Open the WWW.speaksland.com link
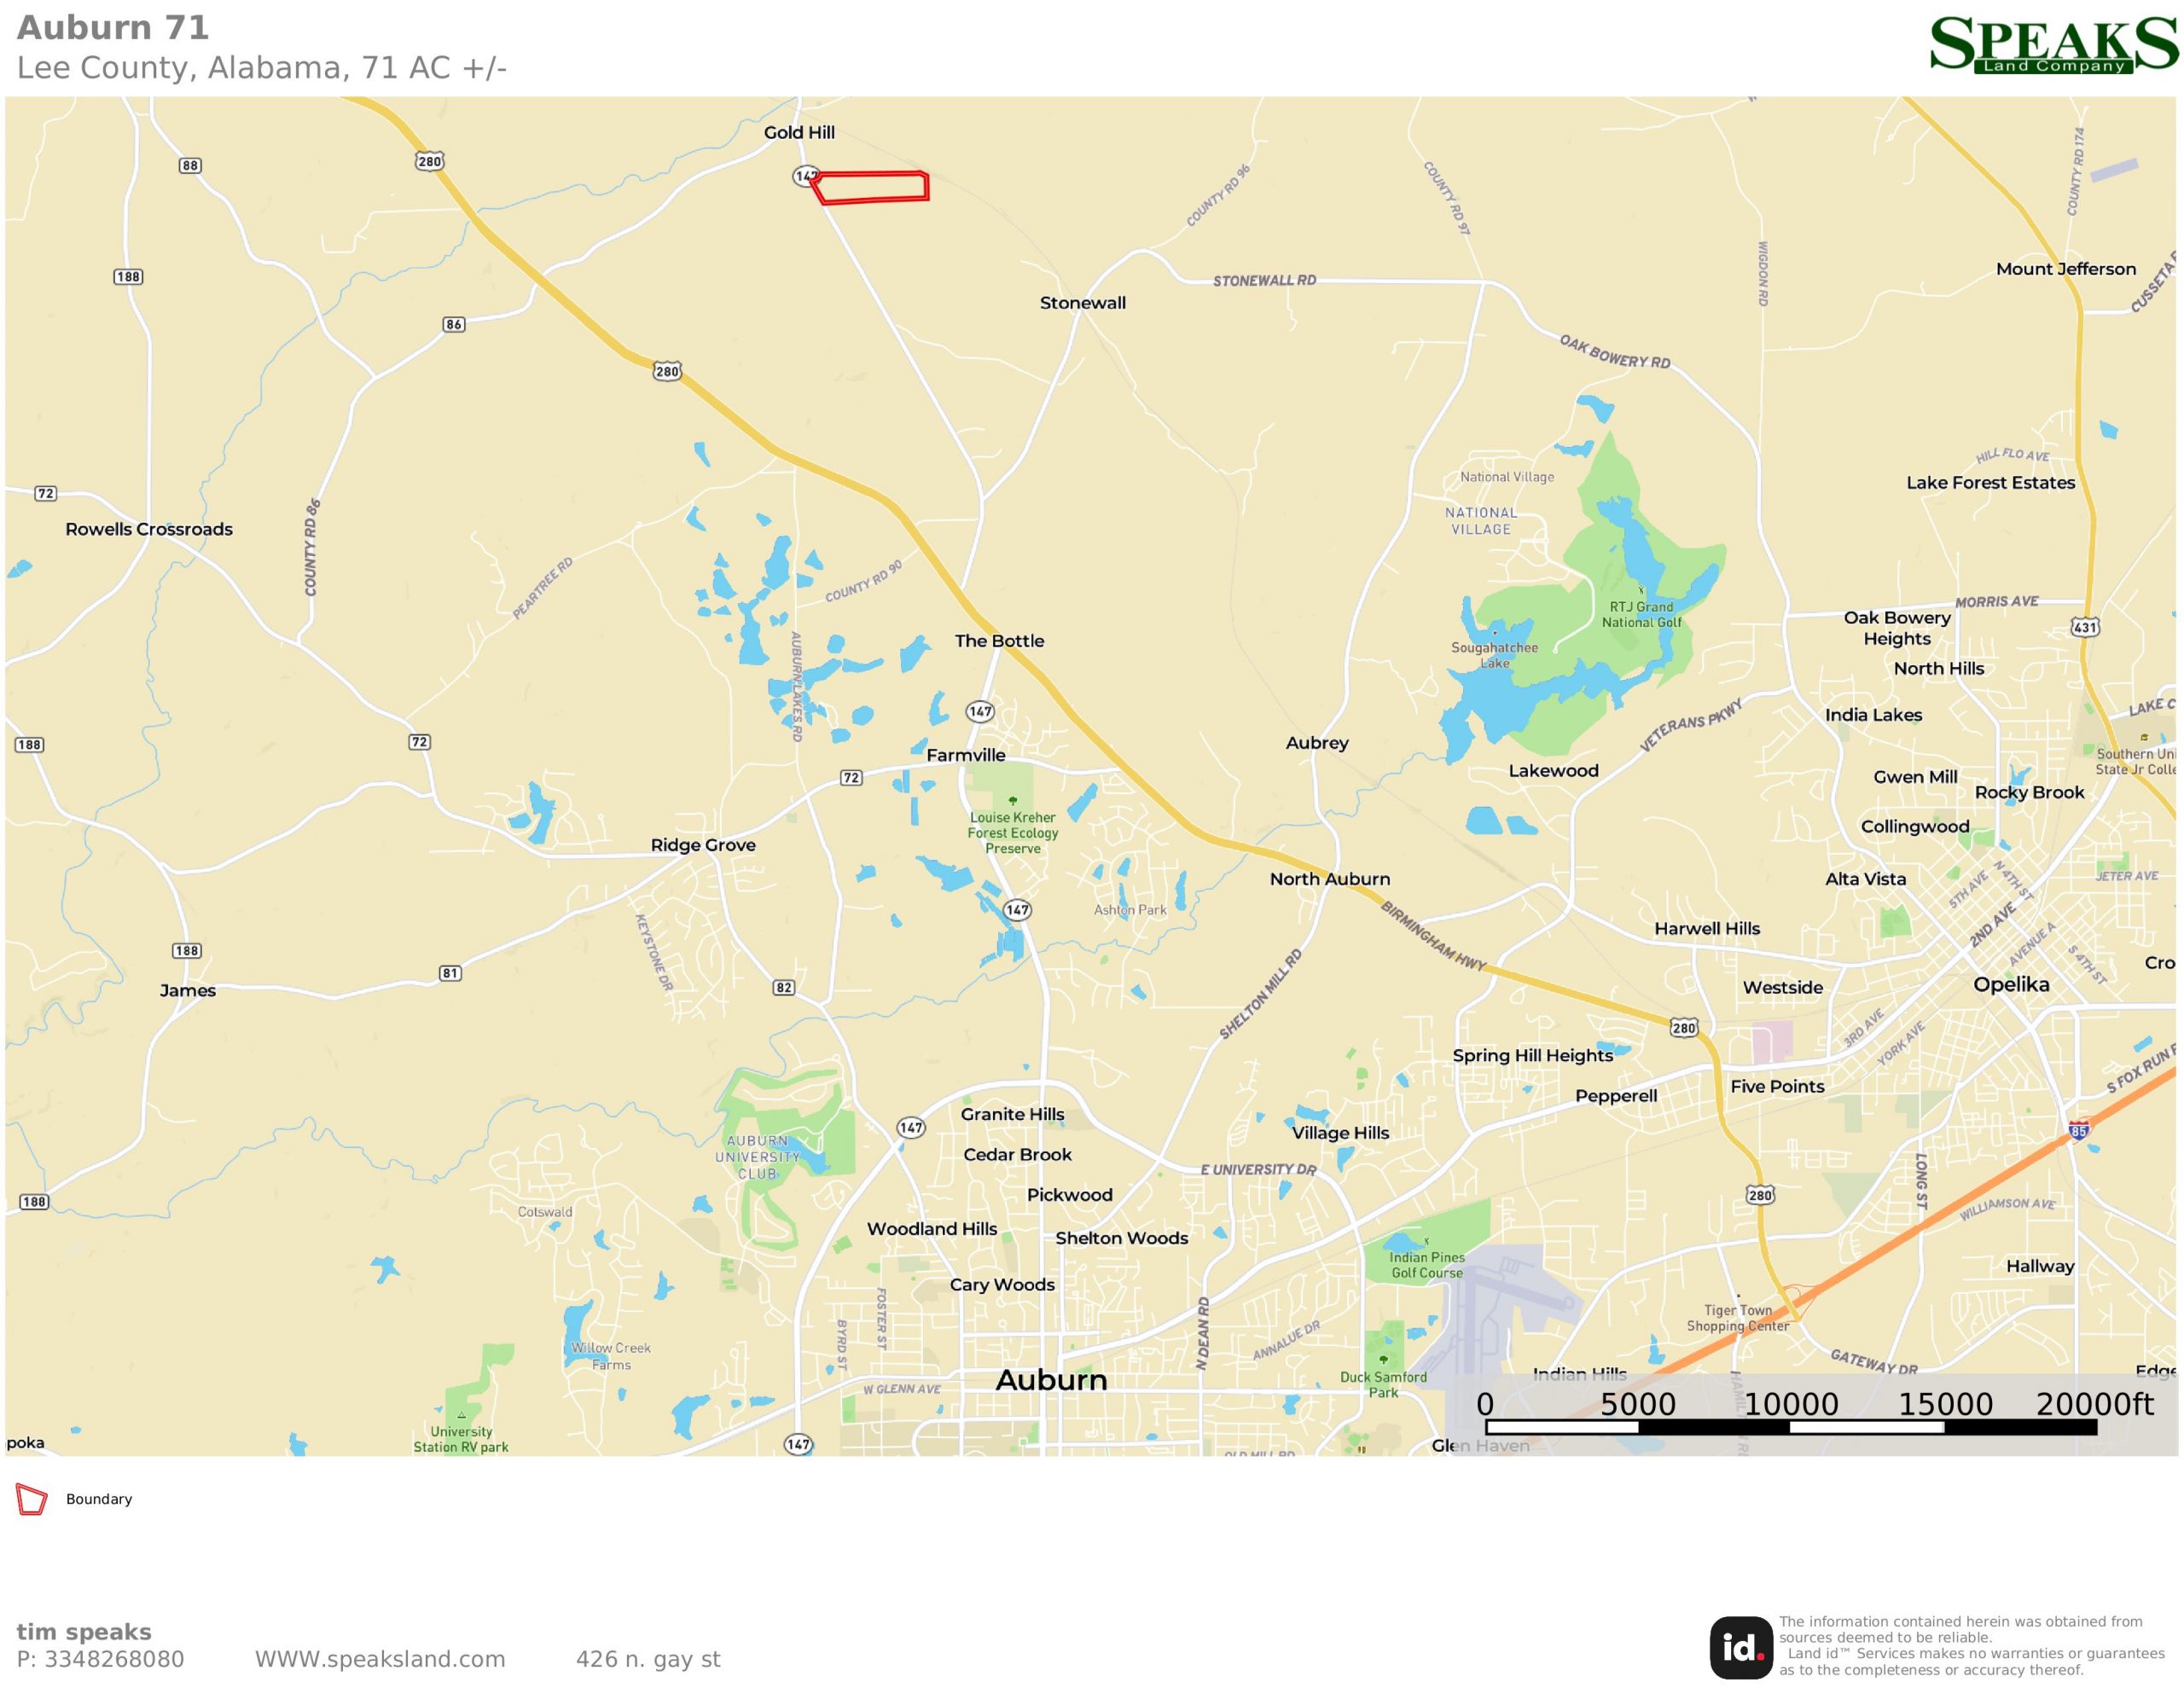Screen dimensions: 2184x1688 tap(380, 1660)
